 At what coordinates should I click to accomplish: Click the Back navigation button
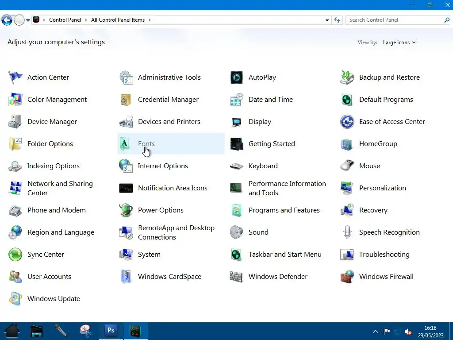point(7,20)
